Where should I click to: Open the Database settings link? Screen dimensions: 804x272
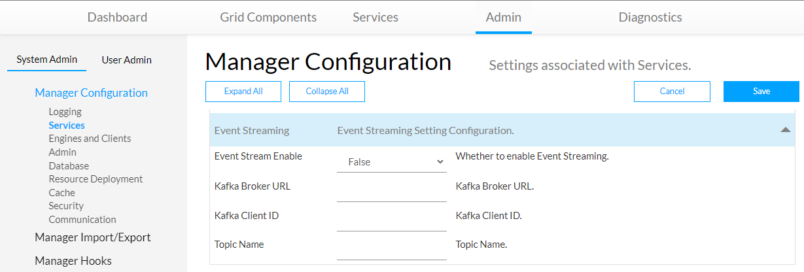69,166
